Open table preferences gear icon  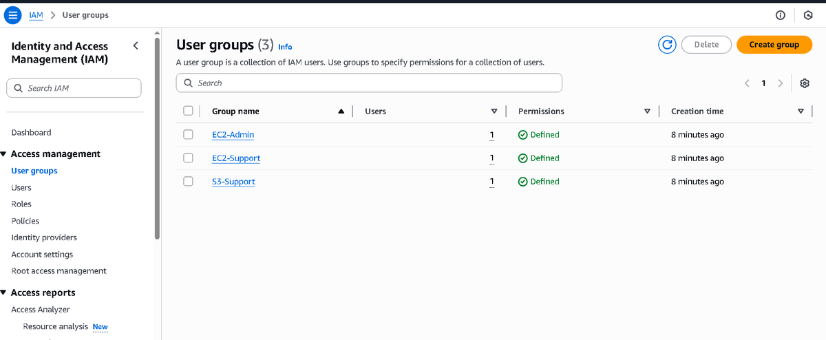tap(805, 83)
